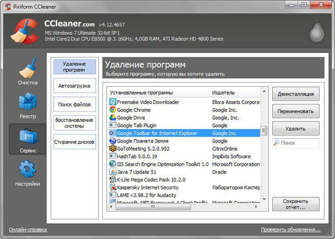Click the Kaspersky Internet Security icon
The image size is (335, 239).
coord(113,187)
